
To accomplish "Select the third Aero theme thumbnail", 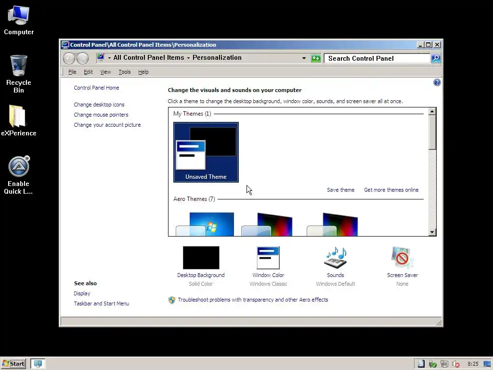I will click(332, 224).
